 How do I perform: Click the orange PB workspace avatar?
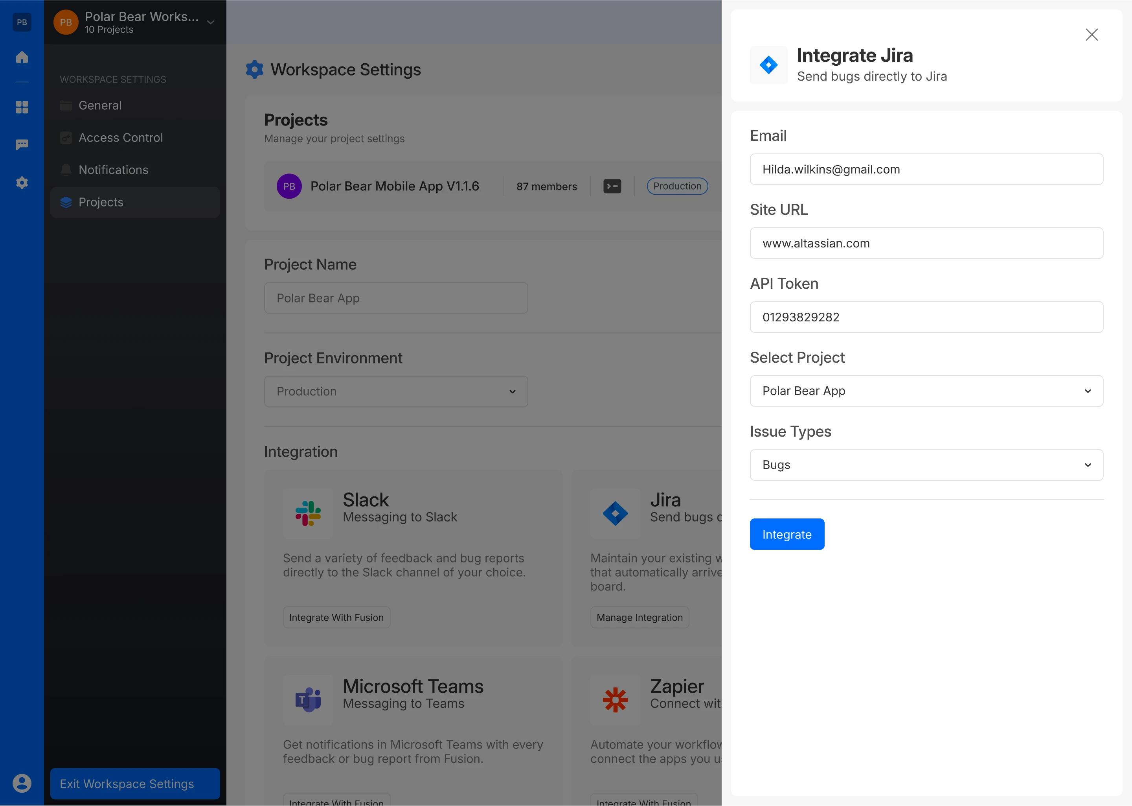click(66, 22)
